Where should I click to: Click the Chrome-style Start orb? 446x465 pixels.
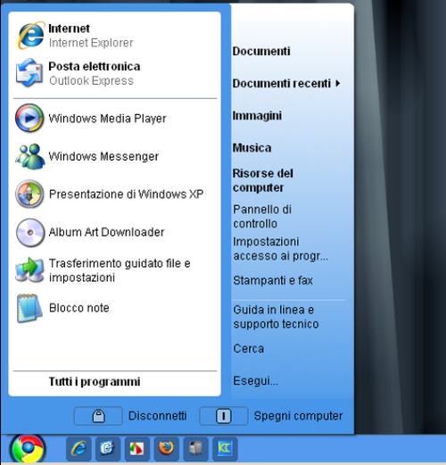tap(28, 449)
